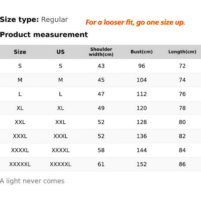201x201 pixels.
Task: Click shoulder width 49 in the XL row
Action: (101, 108)
